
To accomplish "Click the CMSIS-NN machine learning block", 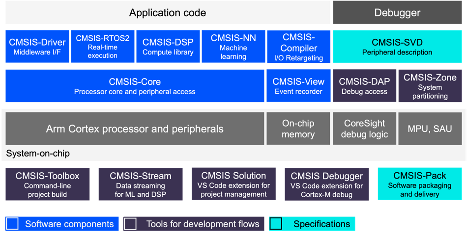I will [x=233, y=47].
